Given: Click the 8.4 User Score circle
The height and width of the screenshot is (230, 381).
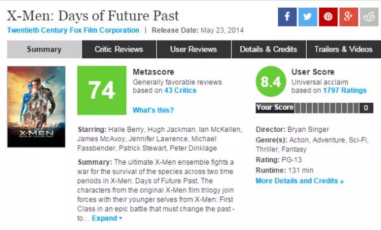Looking at the screenshot, I should pos(271,82).
